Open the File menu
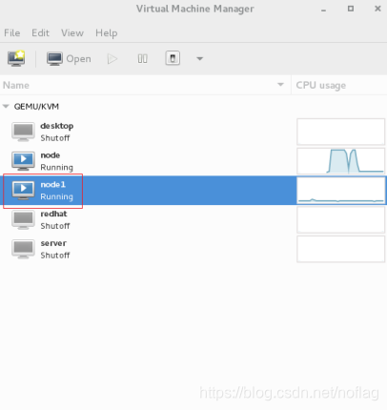 (12, 32)
